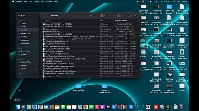Open Dropbox in the Finder sidebar
This screenshot has width=199, height=111.
24,23
